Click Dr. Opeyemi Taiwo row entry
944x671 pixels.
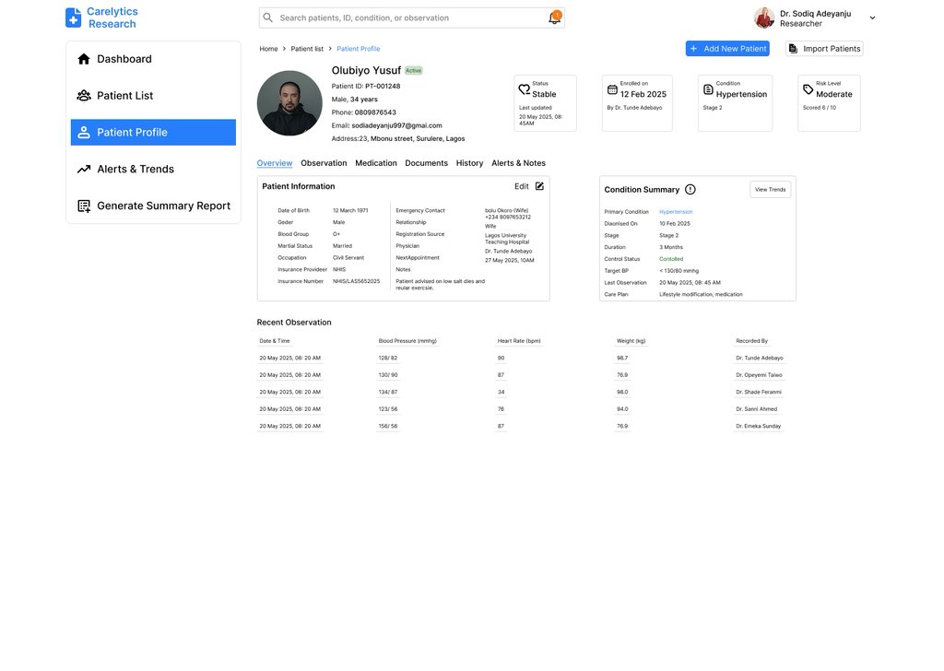click(760, 375)
